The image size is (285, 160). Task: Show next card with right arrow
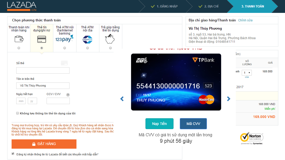click(x=229, y=99)
